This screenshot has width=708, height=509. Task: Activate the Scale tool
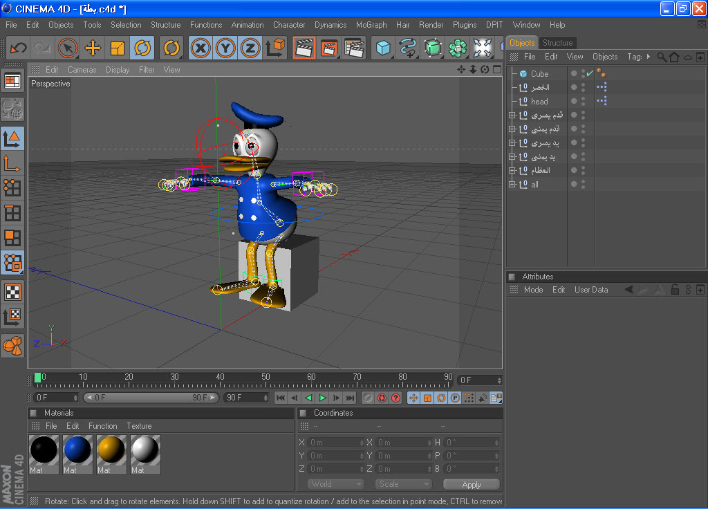click(118, 48)
